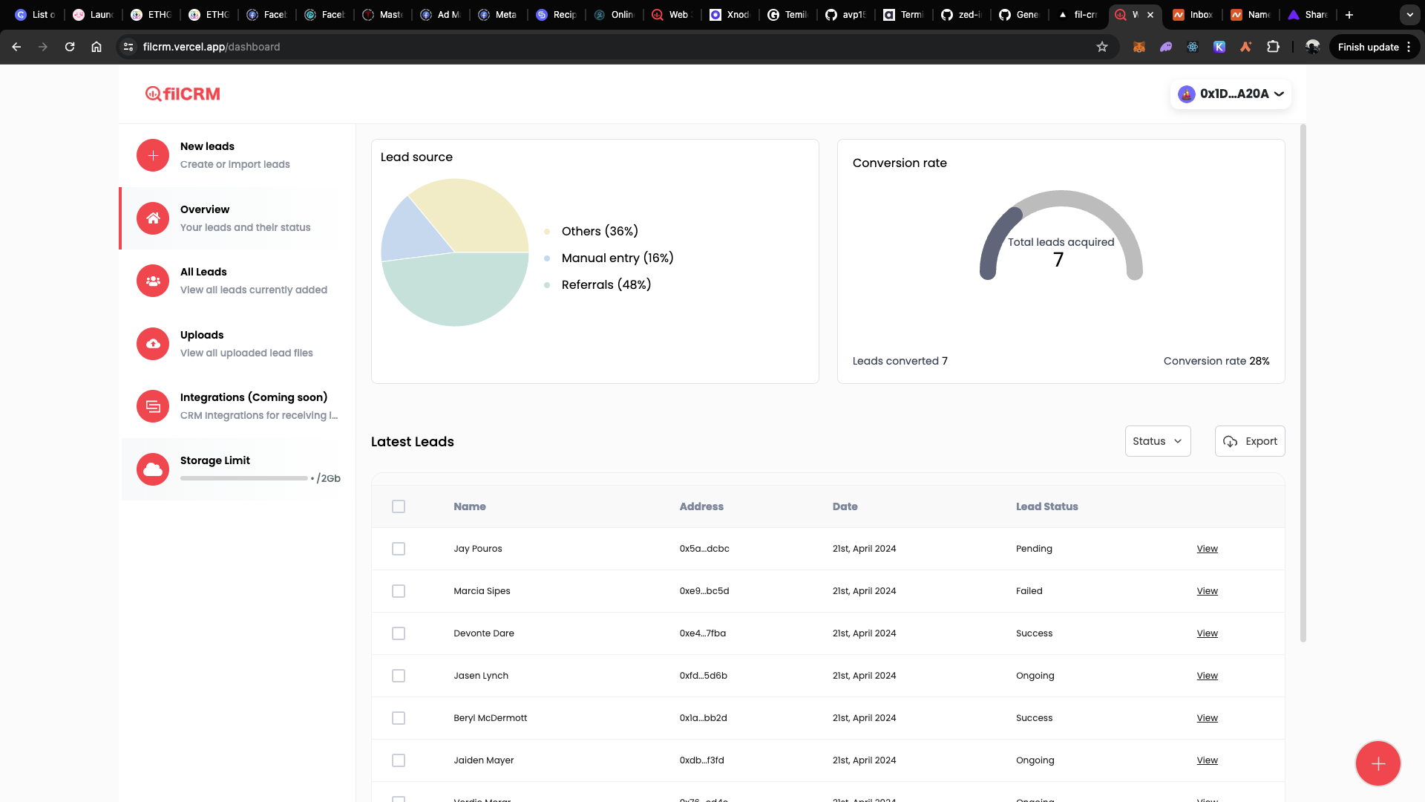Open the browser Extensions puzzle icon
The width and height of the screenshot is (1425, 802).
click(x=1273, y=47)
